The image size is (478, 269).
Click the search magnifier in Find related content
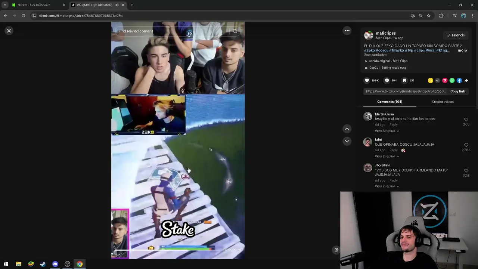coord(235,31)
